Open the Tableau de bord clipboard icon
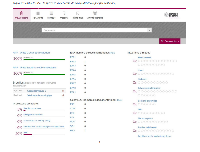 21,13
